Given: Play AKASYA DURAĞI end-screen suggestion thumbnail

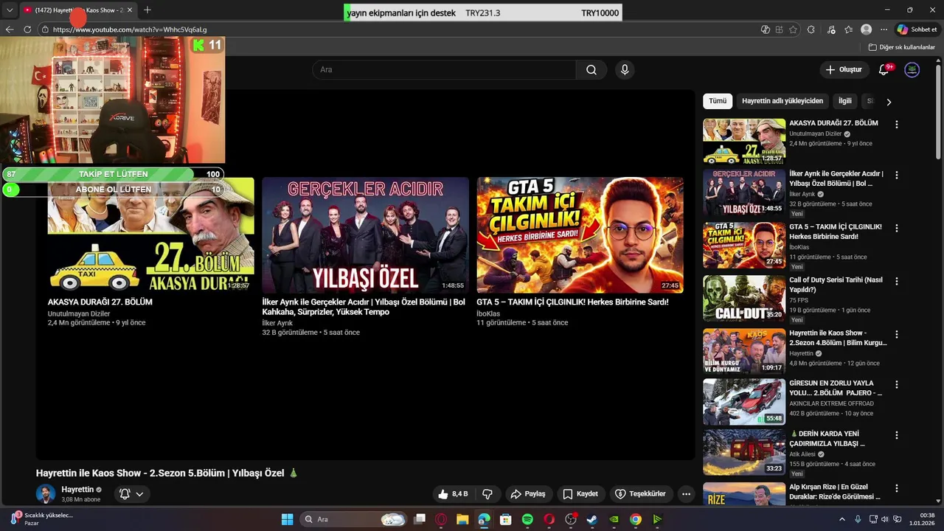Looking at the screenshot, I should click(x=150, y=235).
